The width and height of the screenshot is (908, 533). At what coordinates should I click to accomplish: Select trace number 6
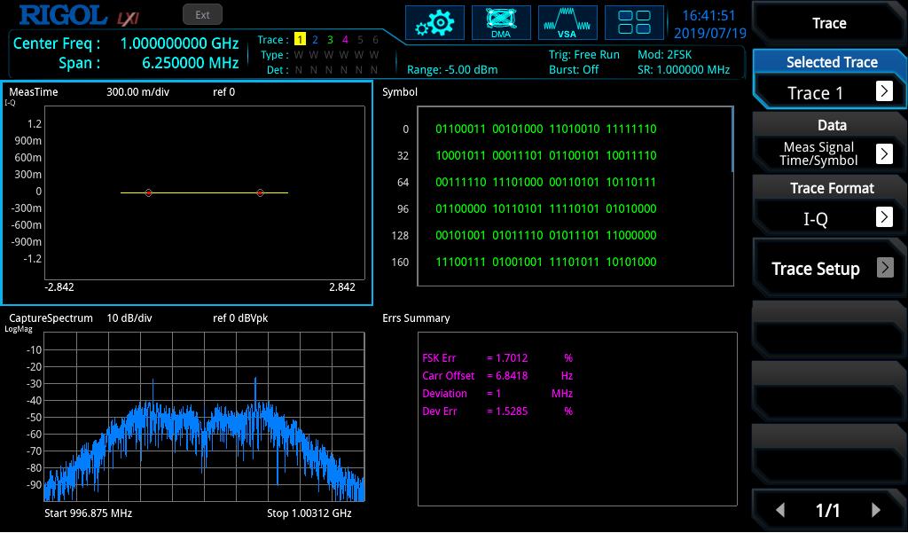pyautogui.click(x=375, y=39)
